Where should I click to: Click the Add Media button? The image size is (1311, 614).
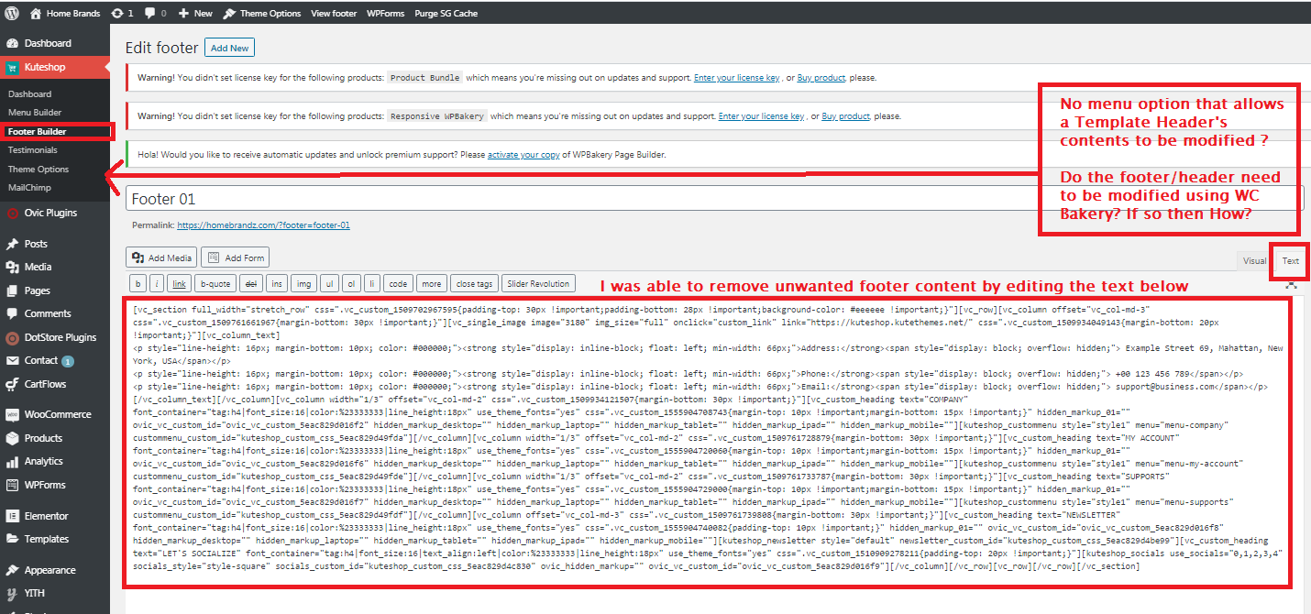(161, 258)
